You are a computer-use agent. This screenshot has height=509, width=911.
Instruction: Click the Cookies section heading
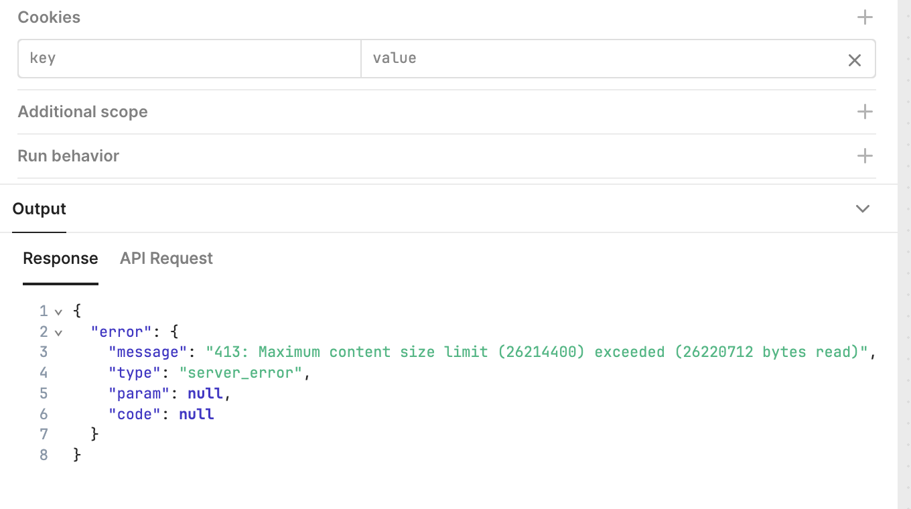49,17
